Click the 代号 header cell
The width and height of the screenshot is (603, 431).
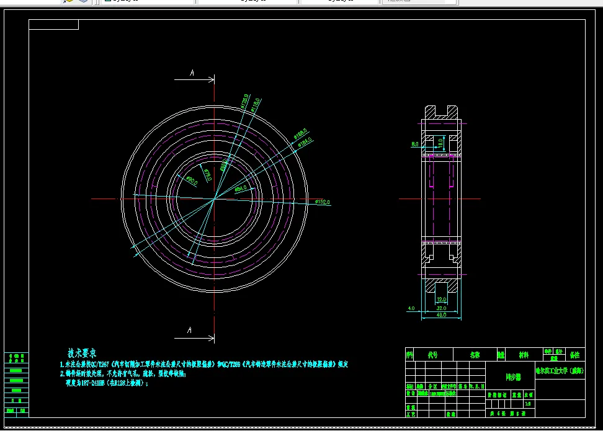(433, 355)
